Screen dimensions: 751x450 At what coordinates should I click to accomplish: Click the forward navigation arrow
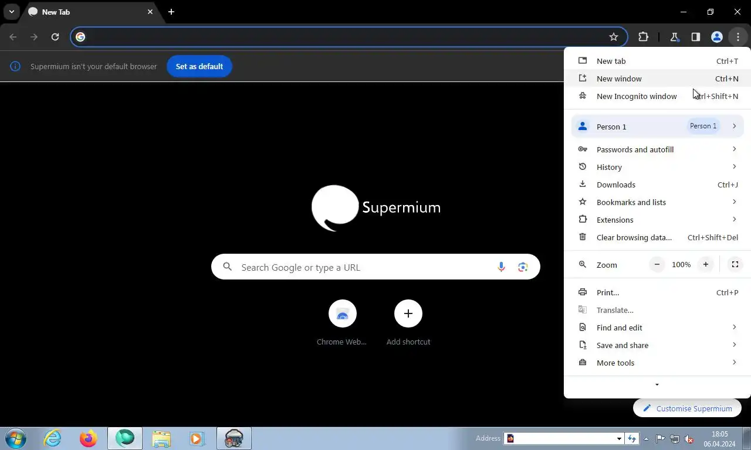(x=34, y=37)
